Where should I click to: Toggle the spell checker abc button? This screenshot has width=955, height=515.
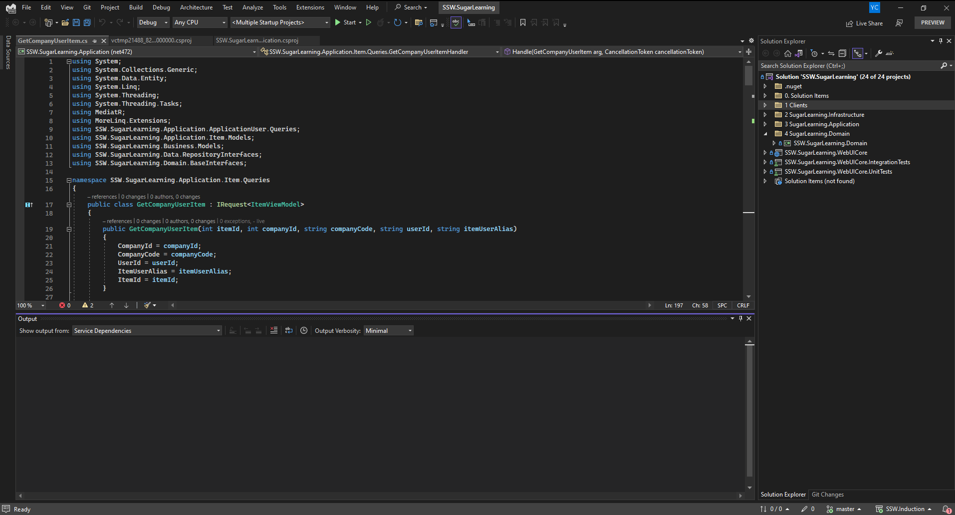tap(456, 22)
